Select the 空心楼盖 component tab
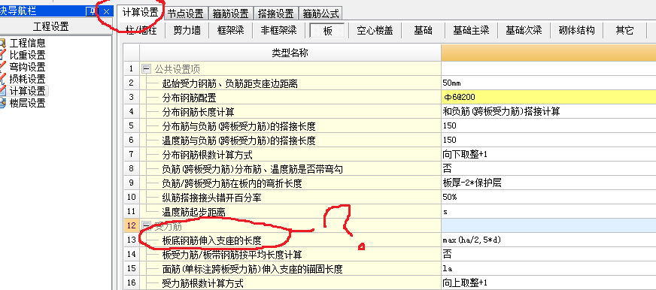The image size is (656, 290). pos(375,30)
